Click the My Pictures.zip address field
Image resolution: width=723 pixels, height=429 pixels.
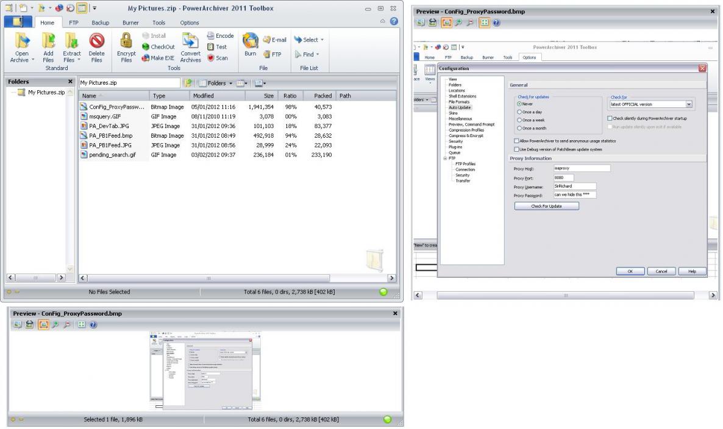pyautogui.click(x=129, y=83)
